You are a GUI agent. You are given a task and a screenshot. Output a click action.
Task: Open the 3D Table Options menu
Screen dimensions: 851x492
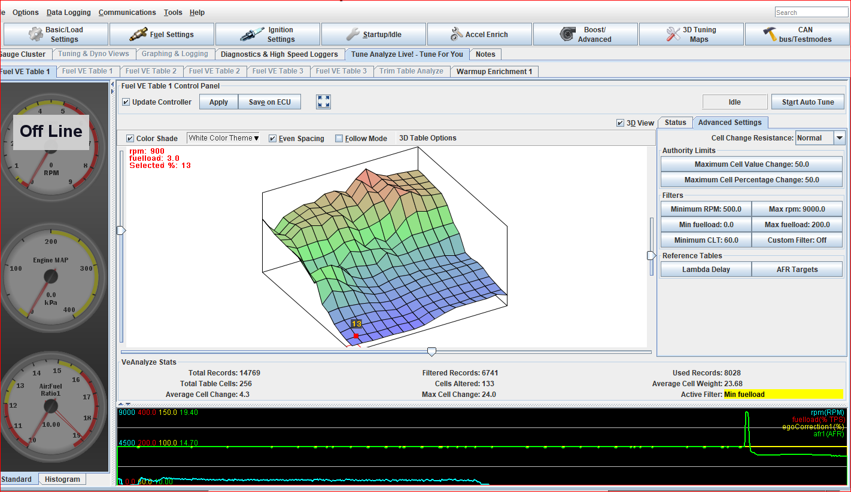tap(427, 138)
